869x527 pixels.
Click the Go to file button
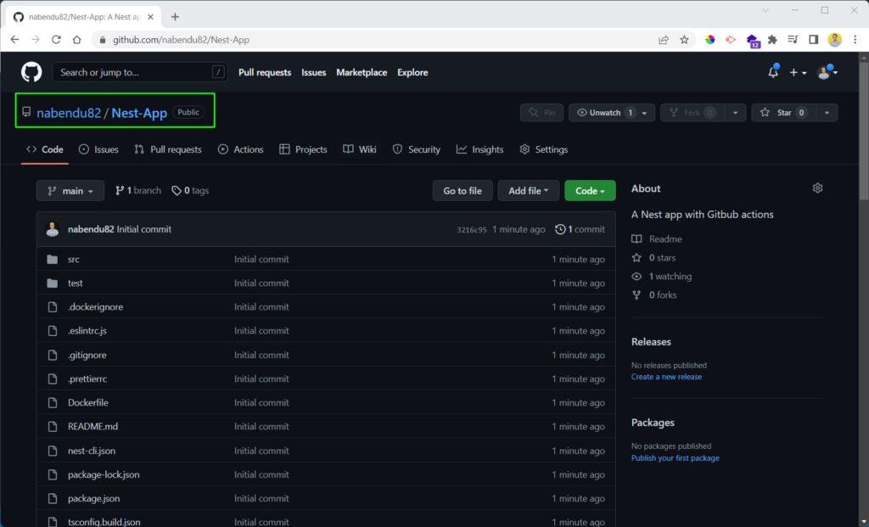click(x=463, y=191)
